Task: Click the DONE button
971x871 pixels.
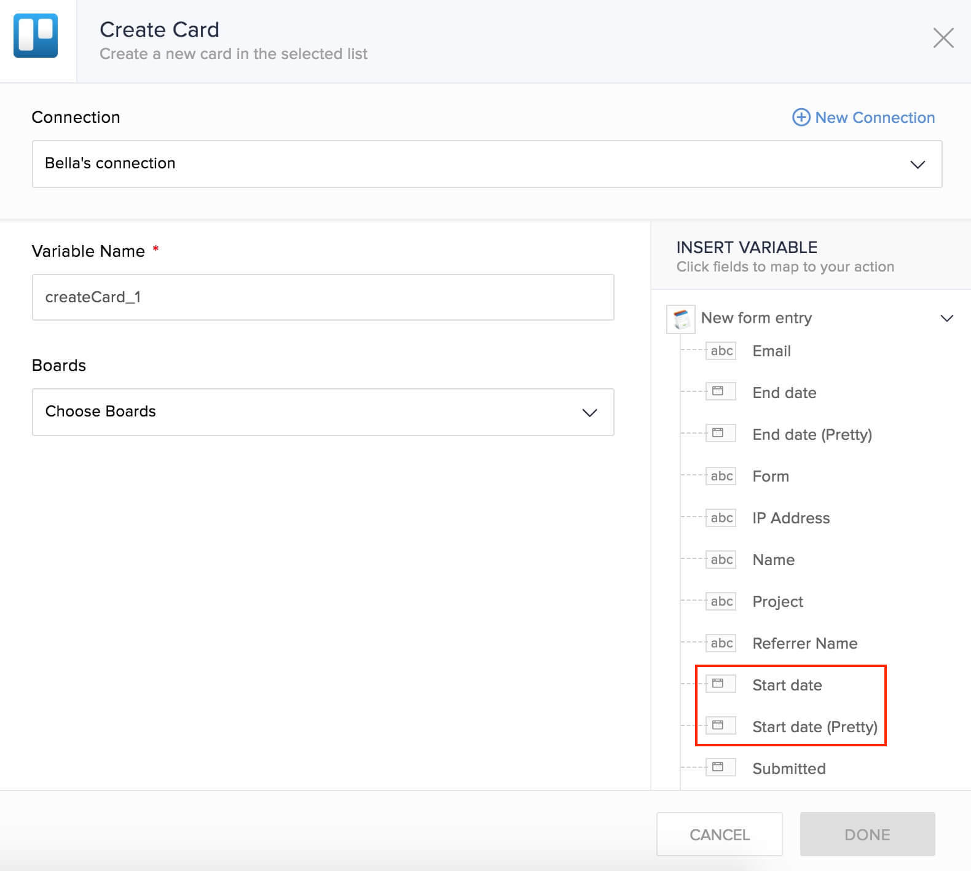Action: pos(867,834)
